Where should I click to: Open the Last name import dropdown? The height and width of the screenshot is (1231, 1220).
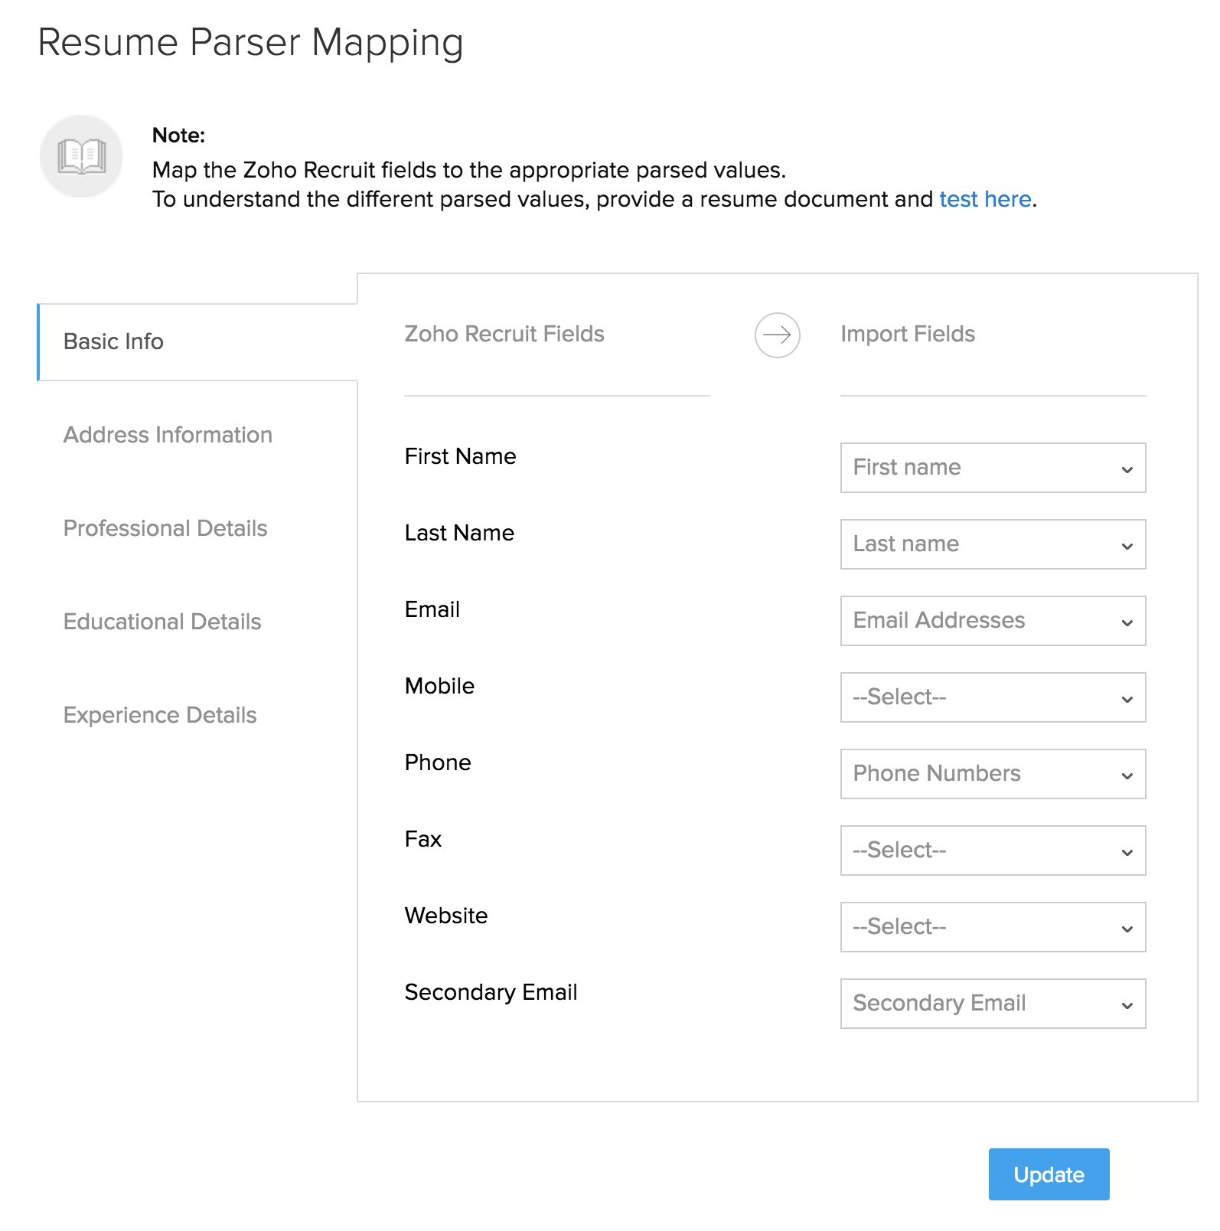coord(993,544)
